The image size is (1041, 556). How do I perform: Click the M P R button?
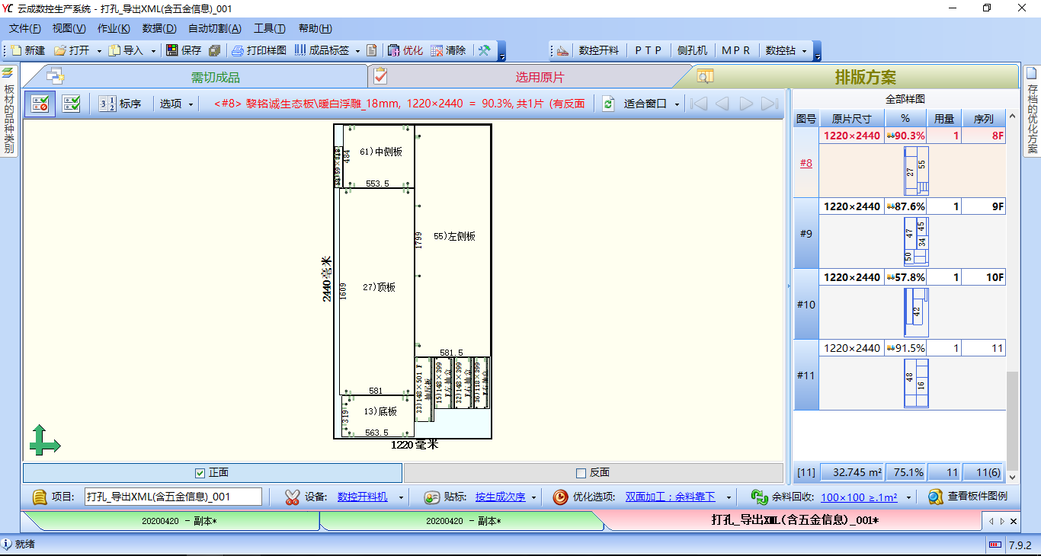(735, 50)
